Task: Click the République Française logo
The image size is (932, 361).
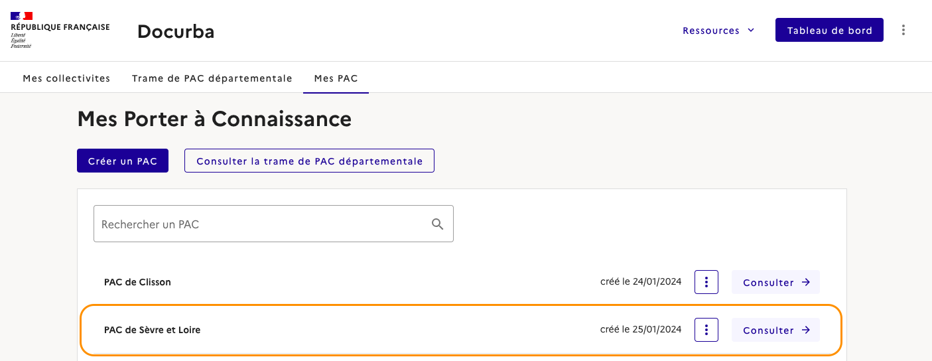Action: [x=60, y=30]
